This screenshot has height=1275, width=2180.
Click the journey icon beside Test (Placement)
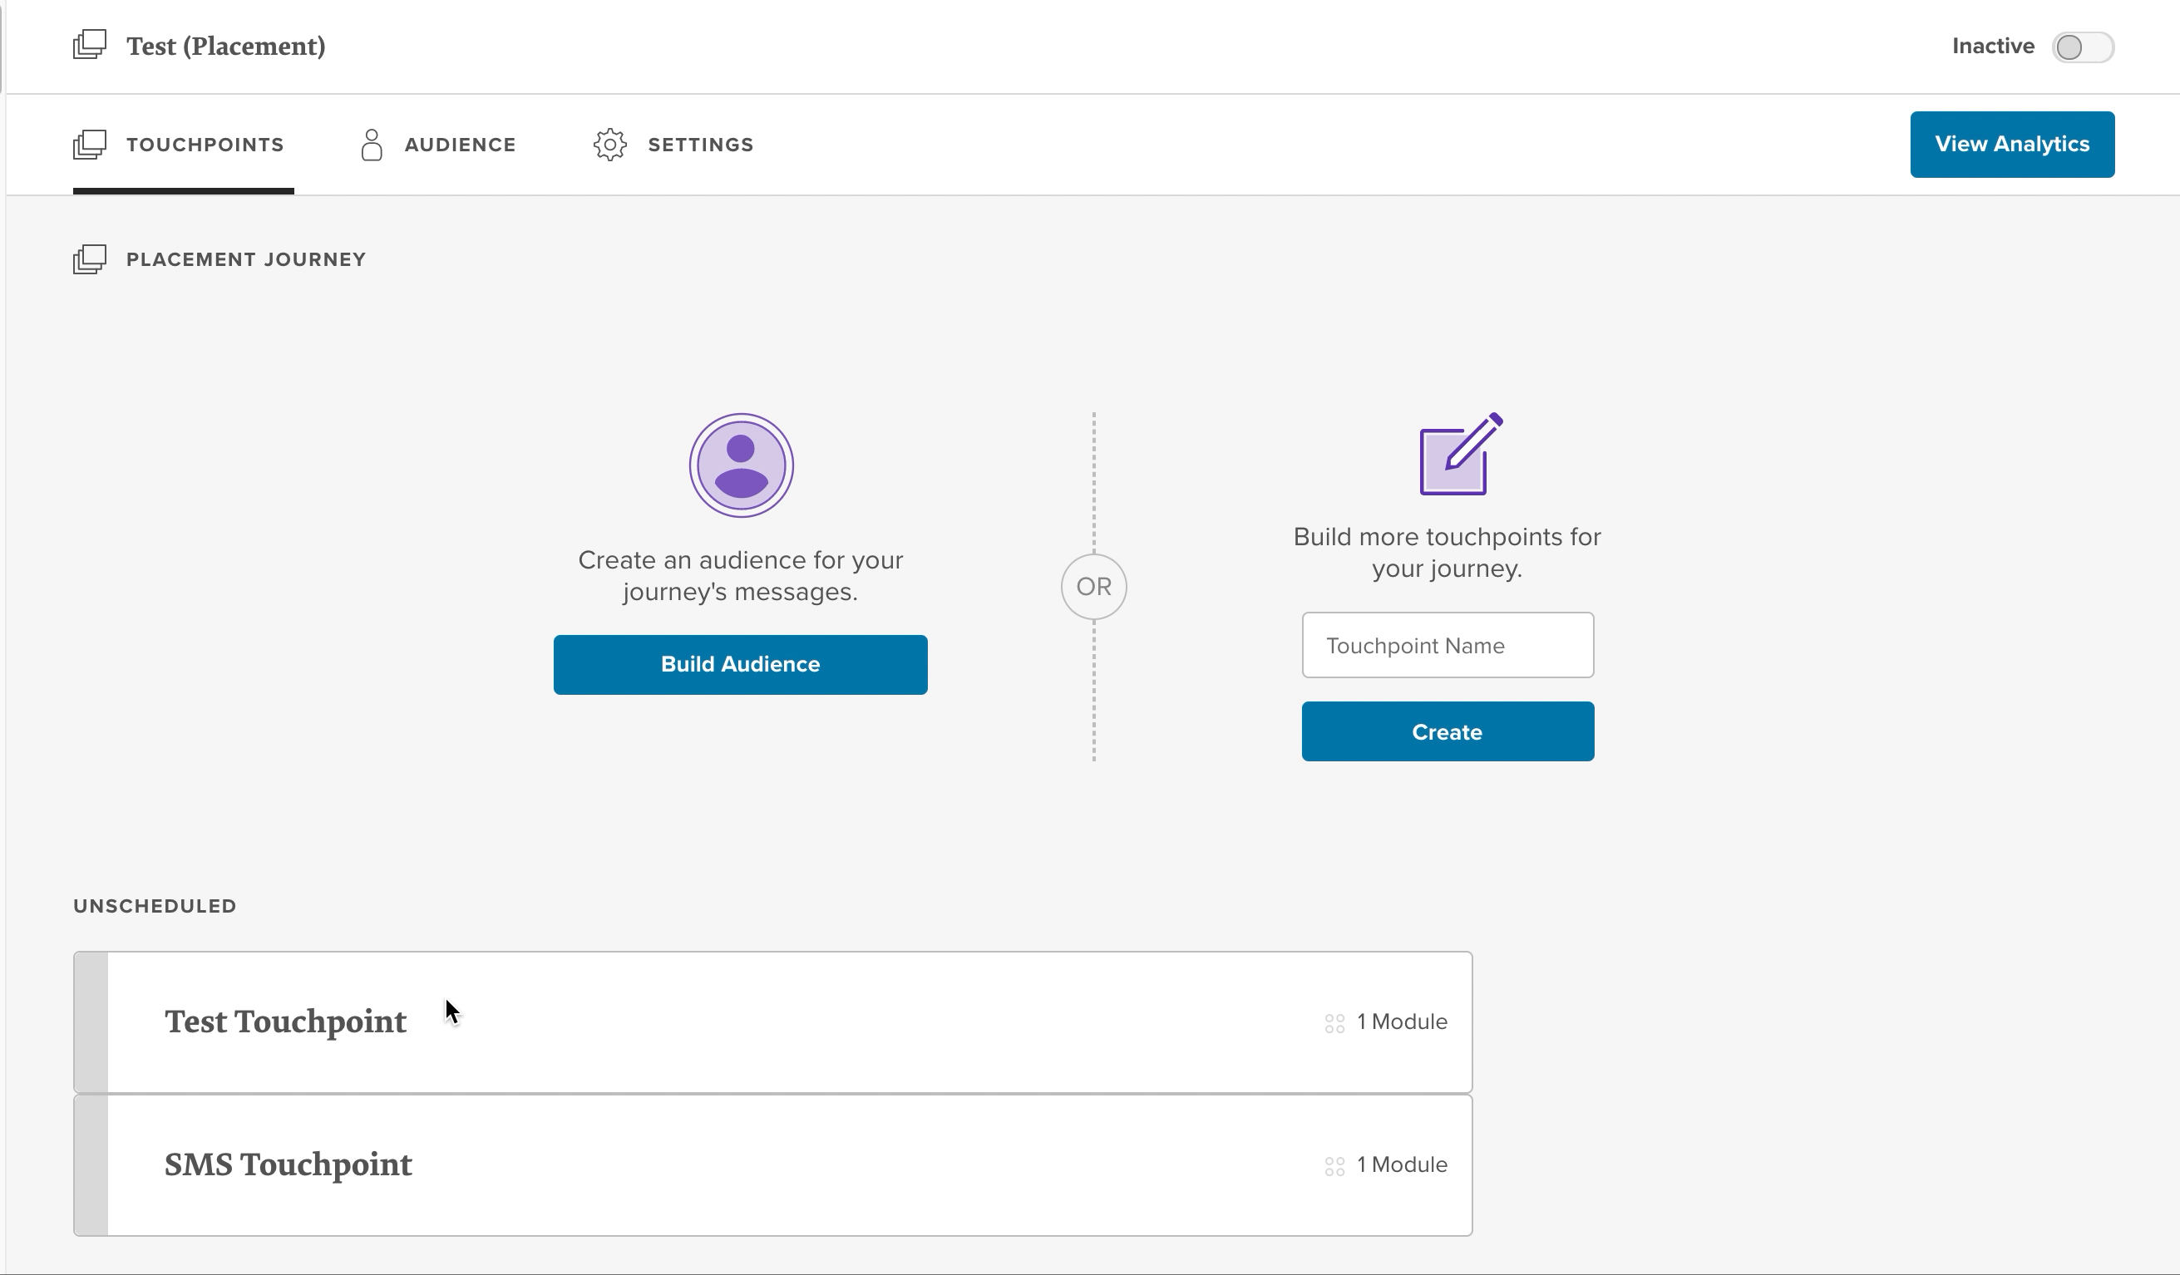pyautogui.click(x=89, y=45)
